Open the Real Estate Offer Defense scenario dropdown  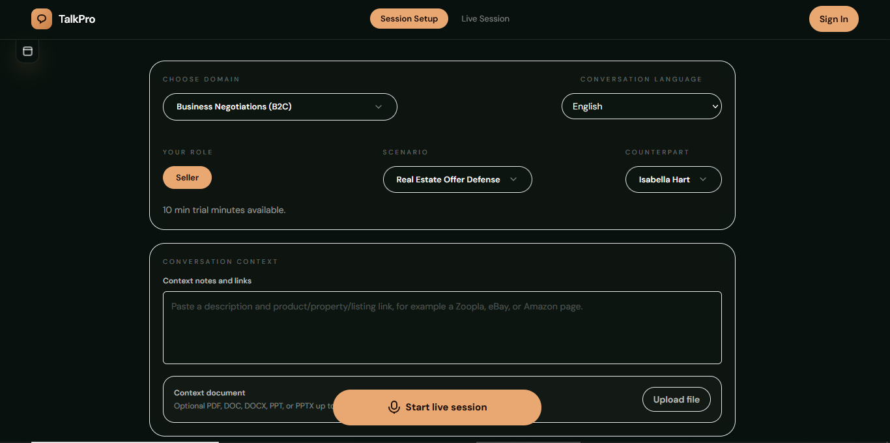coord(457,180)
